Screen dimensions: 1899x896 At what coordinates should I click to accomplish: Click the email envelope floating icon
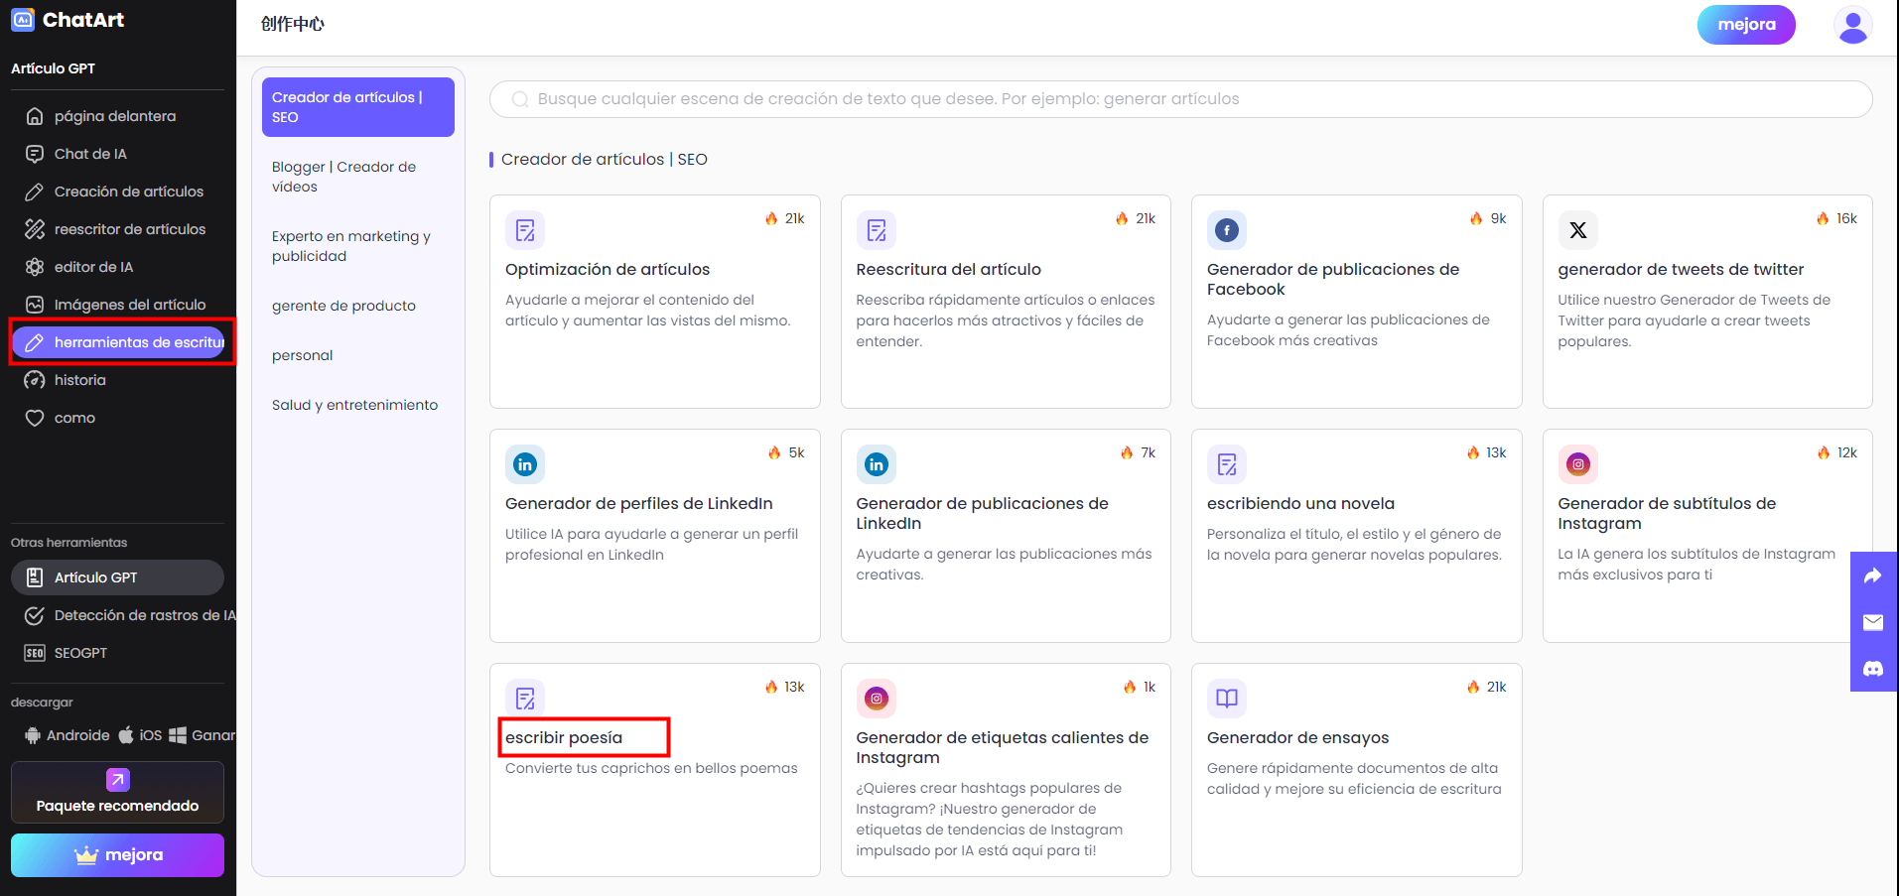pyautogui.click(x=1873, y=622)
